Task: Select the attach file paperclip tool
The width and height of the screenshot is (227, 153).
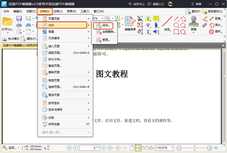Action: coord(156,25)
